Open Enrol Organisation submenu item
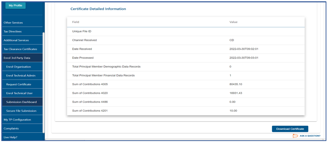Viewport: 327px width, 143px height. [x=18, y=67]
